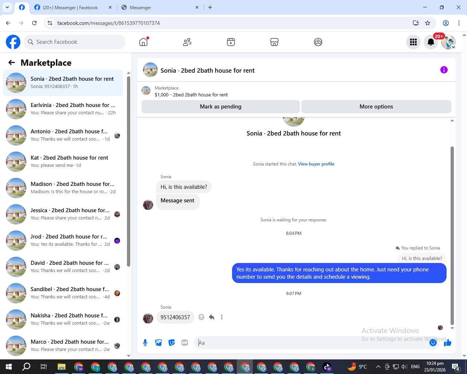Open the Facebook menu grid icon
467x374 pixels.
pos(413,42)
